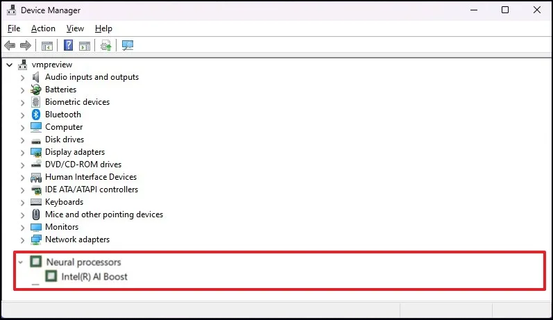
Task: Expand Mice and other pointing devices chevron
Action: pos(23,215)
